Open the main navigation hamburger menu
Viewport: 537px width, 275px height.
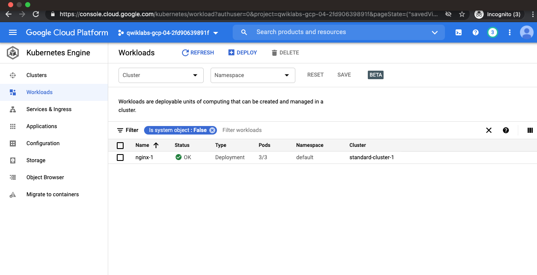[x=13, y=33]
